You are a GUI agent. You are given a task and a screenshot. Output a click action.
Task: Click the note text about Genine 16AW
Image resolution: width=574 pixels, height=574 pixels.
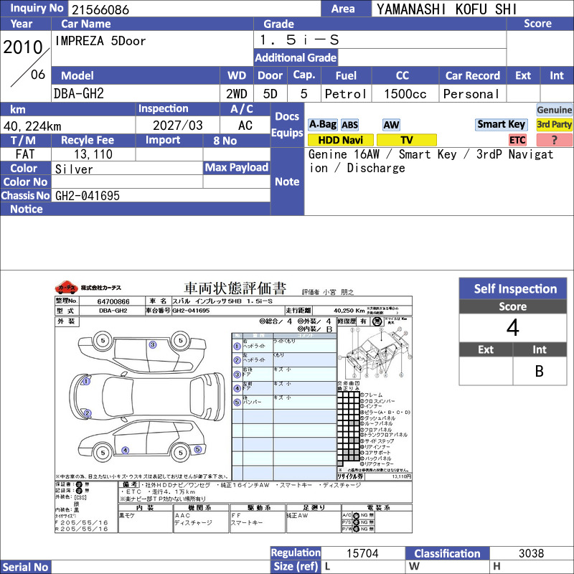pos(431,161)
